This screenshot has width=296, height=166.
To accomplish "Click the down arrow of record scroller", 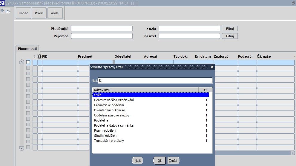I will pos(22,148).
